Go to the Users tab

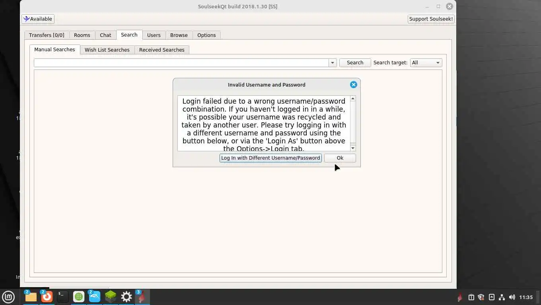coord(154,35)
